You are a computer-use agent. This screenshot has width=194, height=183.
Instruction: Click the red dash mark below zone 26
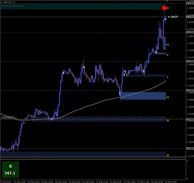tap(120, 101)
